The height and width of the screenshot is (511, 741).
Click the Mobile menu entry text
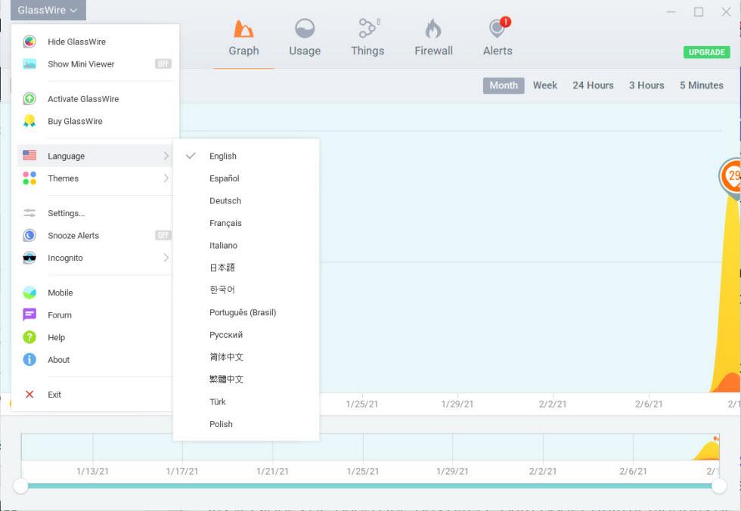pos(60,293)
